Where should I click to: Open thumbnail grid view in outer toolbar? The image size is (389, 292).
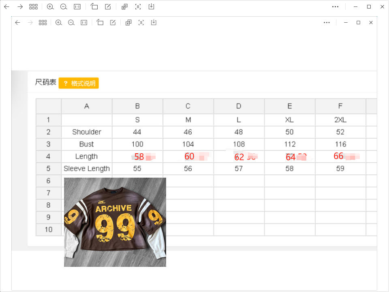pyautogui.click(x=34, y=7)
